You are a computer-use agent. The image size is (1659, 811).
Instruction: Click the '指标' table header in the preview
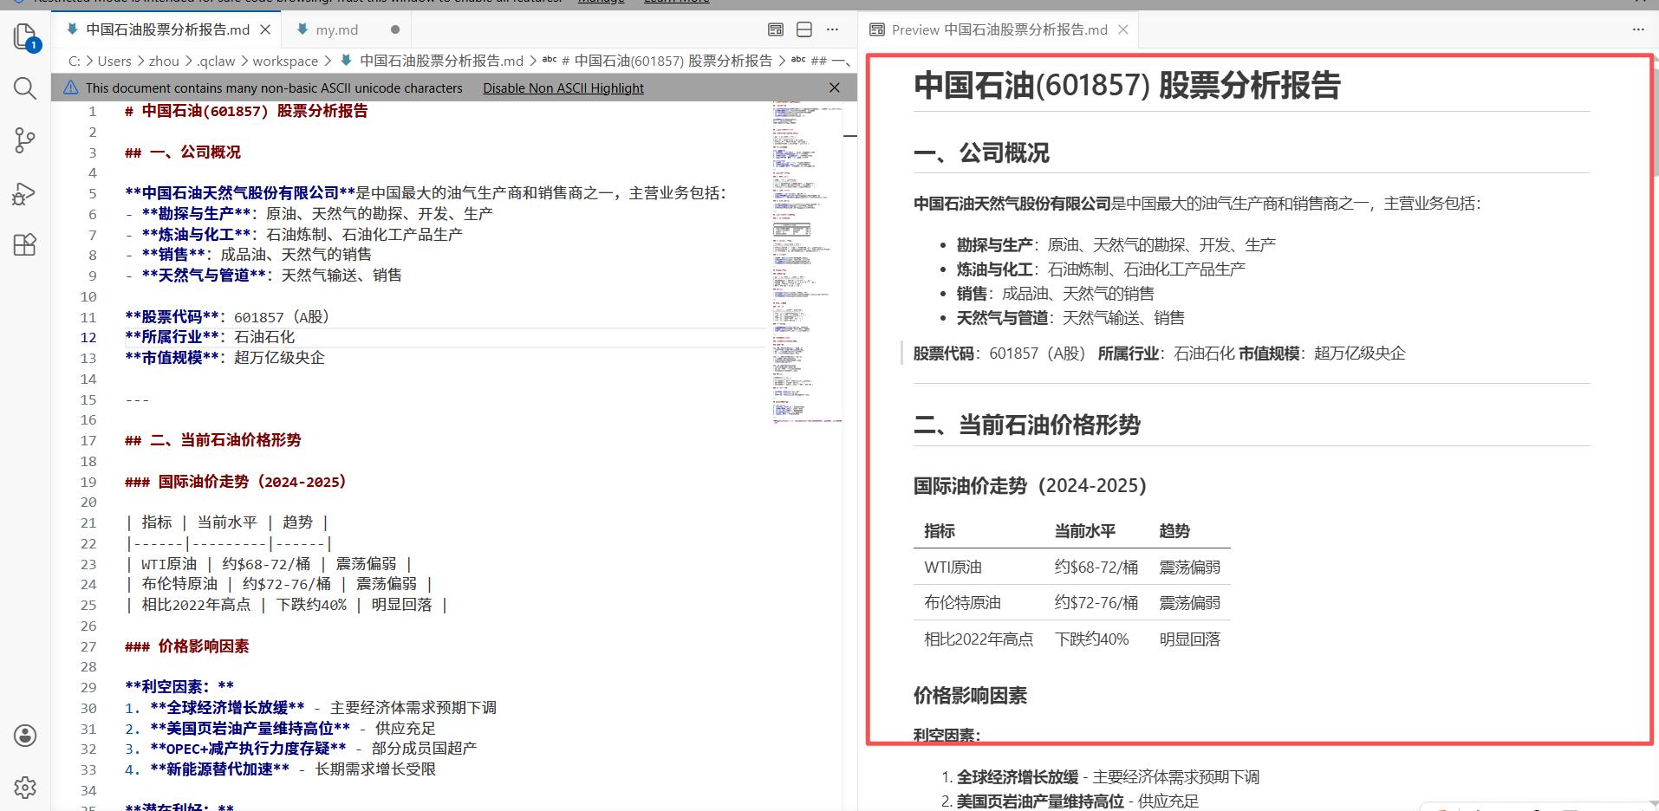(x=940, y=531)
